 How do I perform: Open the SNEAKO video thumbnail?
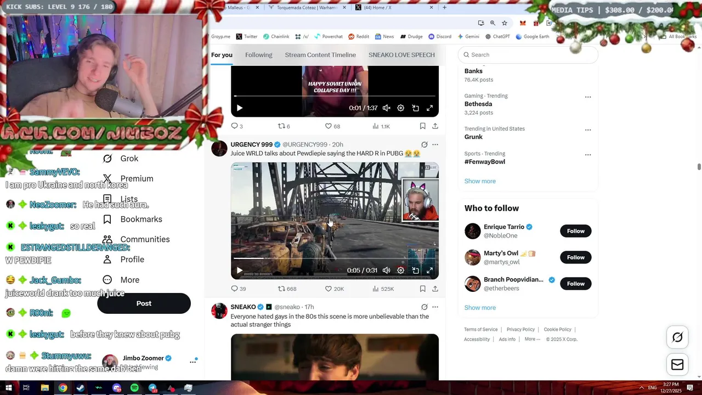(335, 357)
